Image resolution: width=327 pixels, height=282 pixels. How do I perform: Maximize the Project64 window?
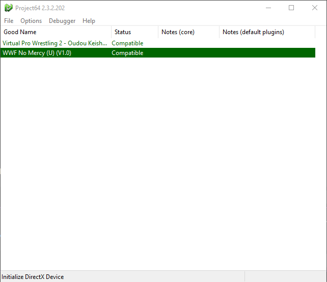291,8
